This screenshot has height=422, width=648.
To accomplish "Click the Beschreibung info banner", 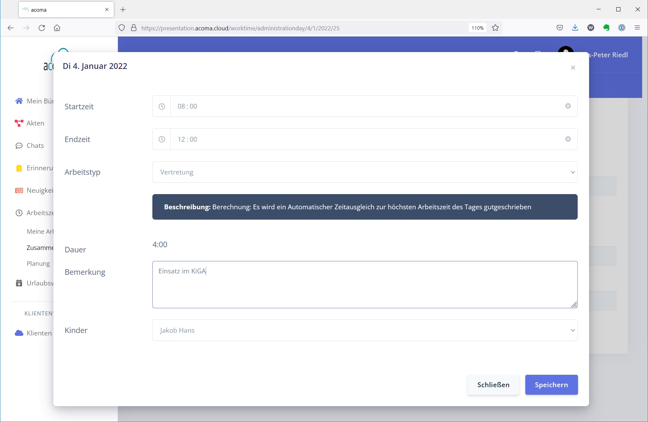I will coord(365,207).
